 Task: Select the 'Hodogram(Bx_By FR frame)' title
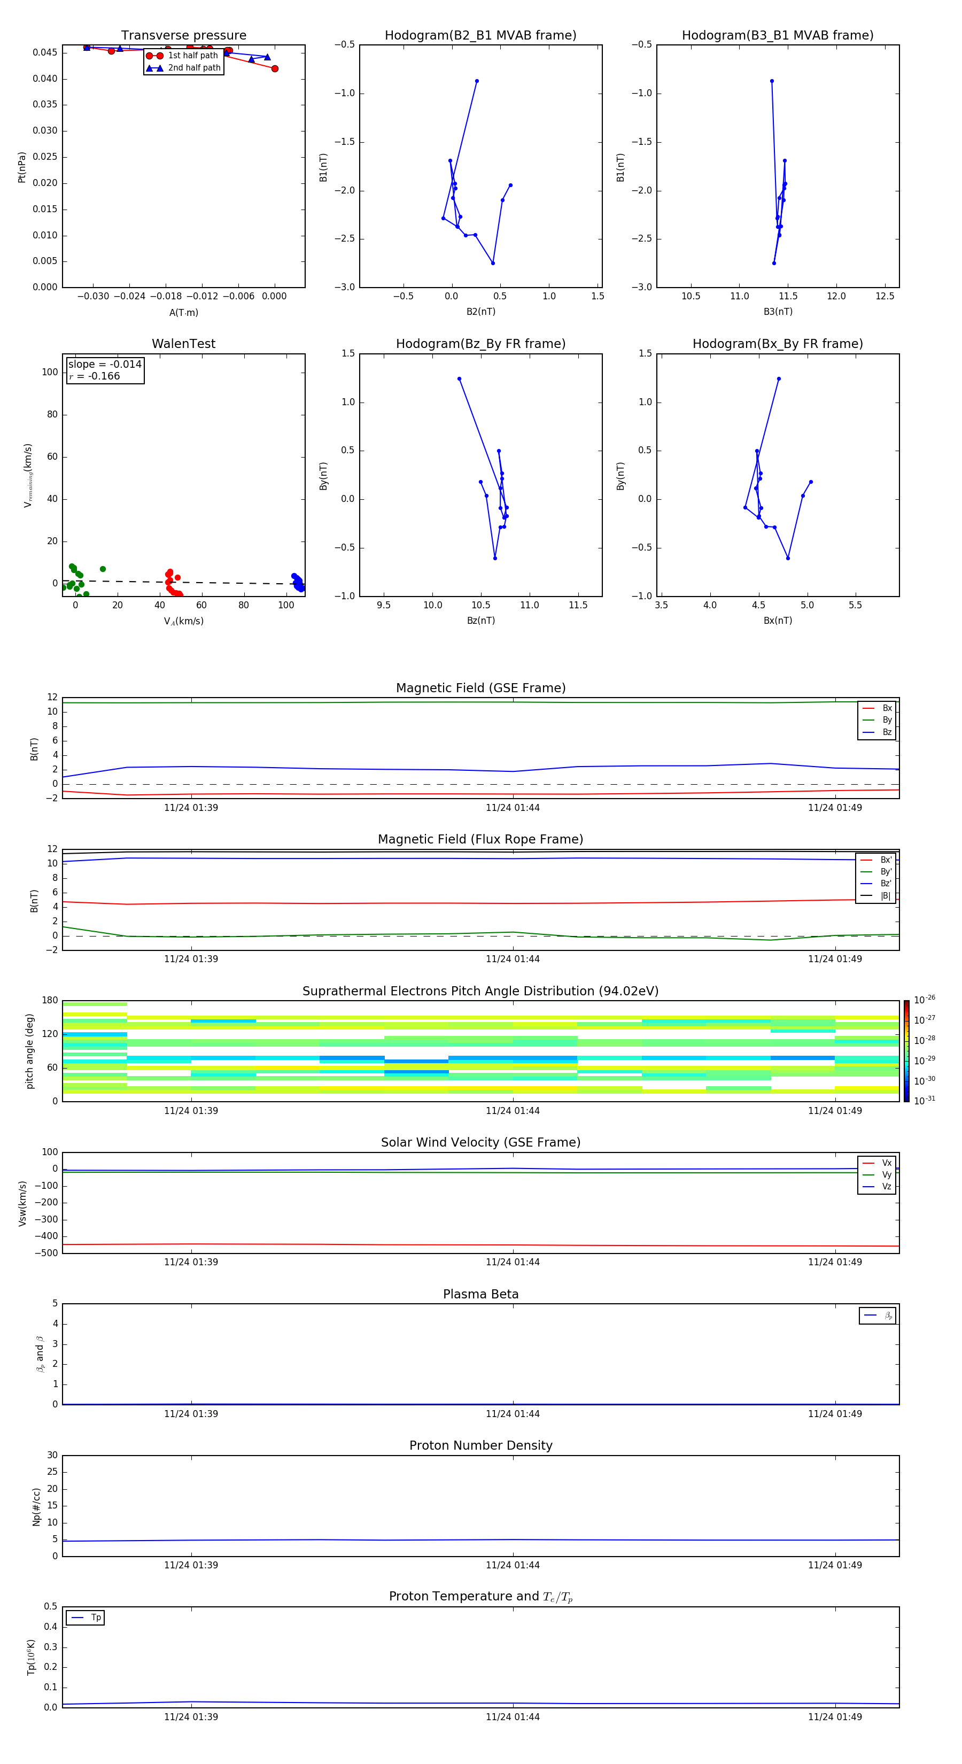[x=778, y=344]
